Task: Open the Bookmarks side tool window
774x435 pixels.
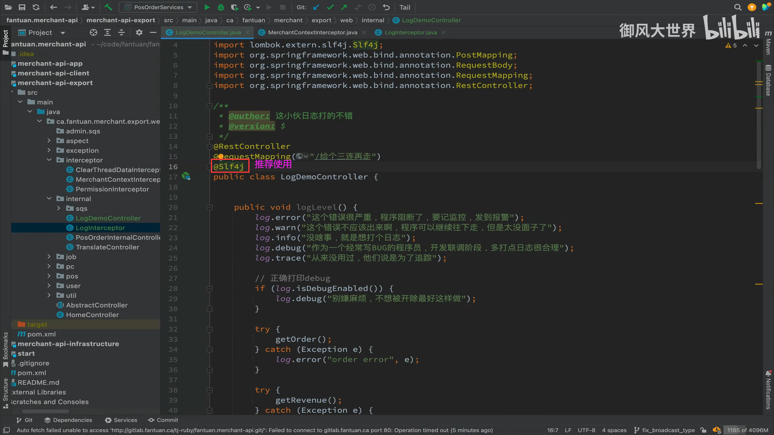Action: tap(5, 350)
